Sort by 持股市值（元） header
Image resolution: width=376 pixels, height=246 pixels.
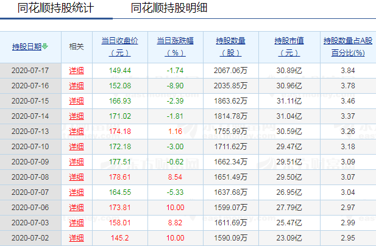tap(289, 47)
